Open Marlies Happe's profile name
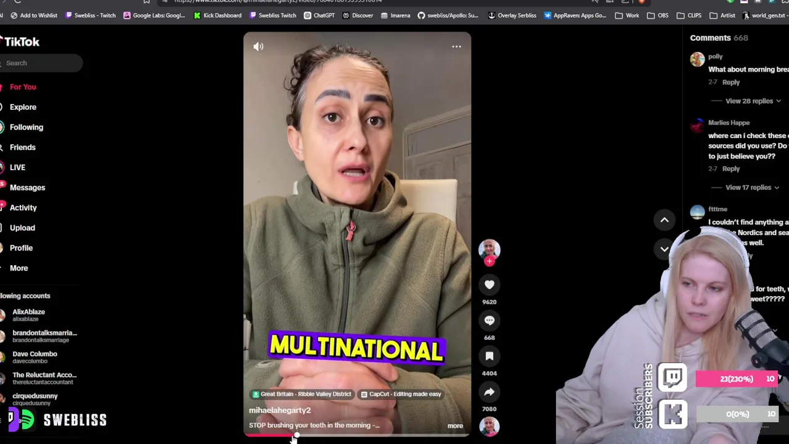 point(729,123)
